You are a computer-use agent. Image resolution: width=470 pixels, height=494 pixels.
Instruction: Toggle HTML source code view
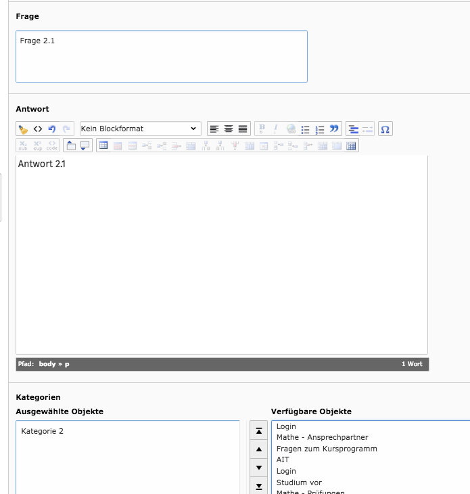pyautogui.click(x=38, y=129)
